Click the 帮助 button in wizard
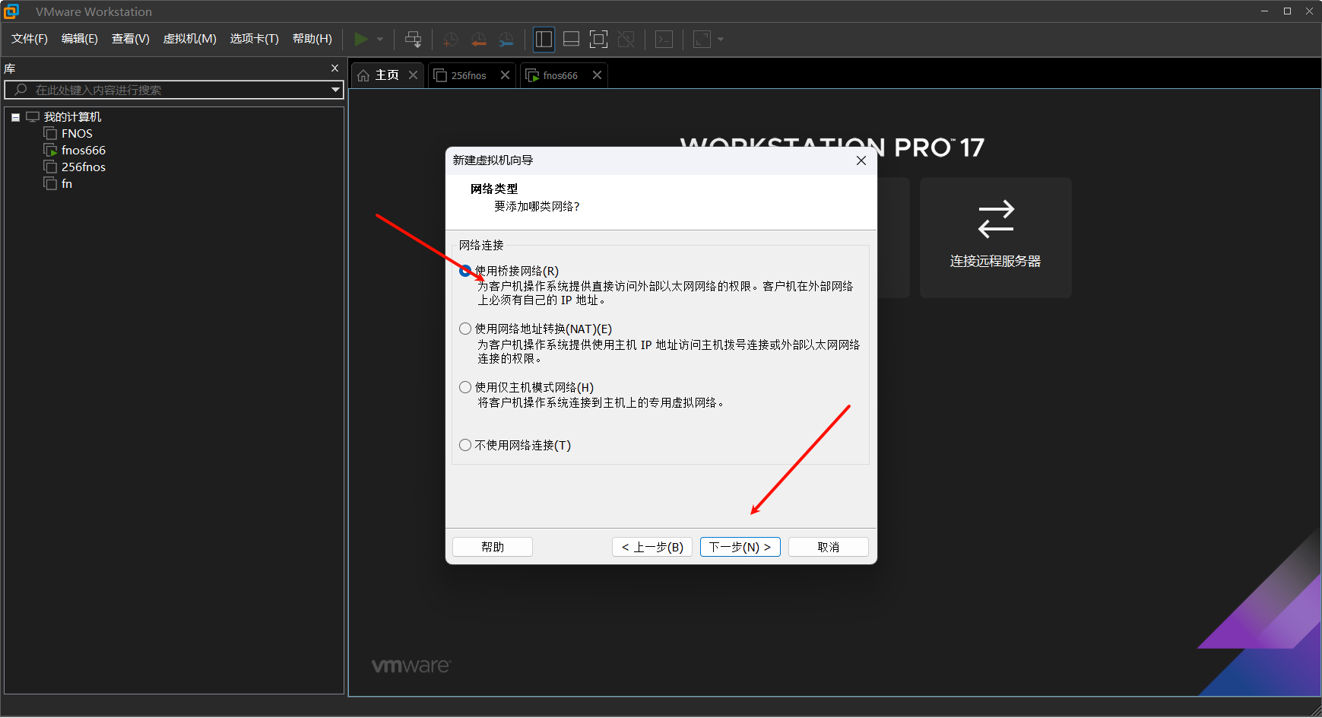This screenshot has height=718, width=1322. coord(493,547)
